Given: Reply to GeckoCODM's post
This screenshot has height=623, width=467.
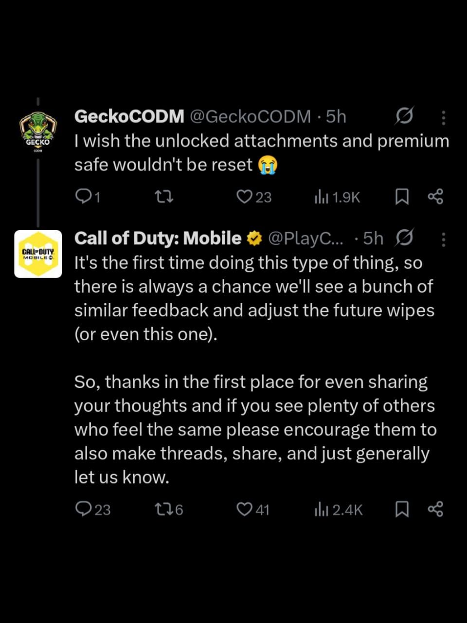Looking at the screenshot, I should (84, 197).
